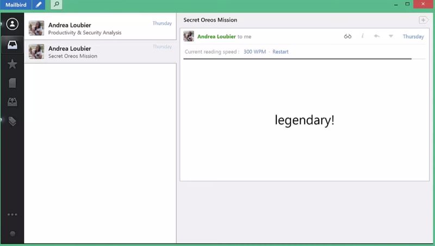Show starred messages via star icon
The height and width of the screenshot is (246, 435).
point(13,64)
